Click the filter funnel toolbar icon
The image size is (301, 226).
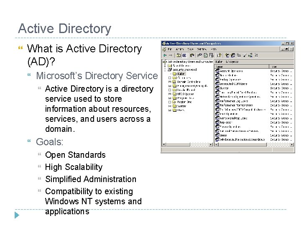[x=245, y=56]
